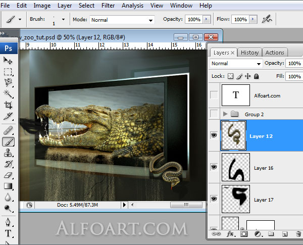Open the Select menu
The width and height of the screenshot is (303, 245).
tap(86, 6)
